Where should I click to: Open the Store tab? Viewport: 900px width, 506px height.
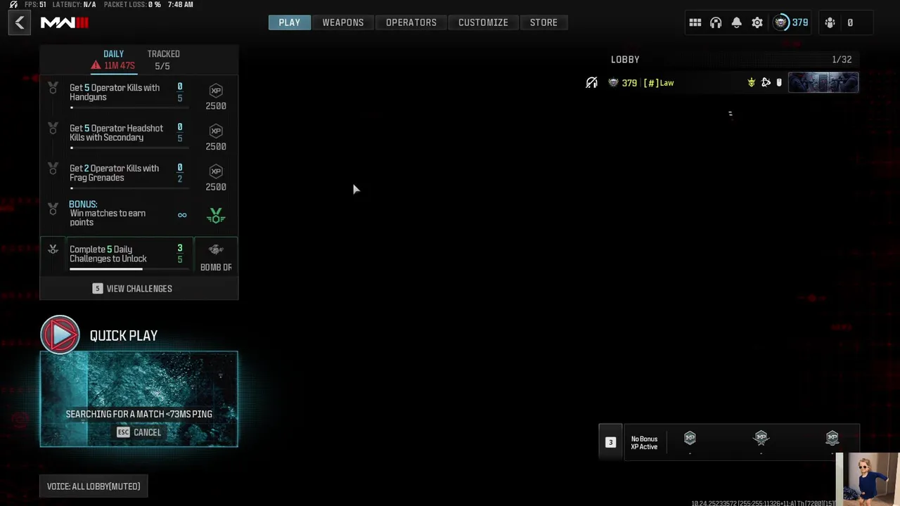544,22
